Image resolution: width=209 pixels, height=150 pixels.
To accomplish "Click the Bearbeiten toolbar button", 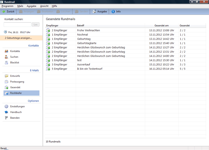I will 45,12.
